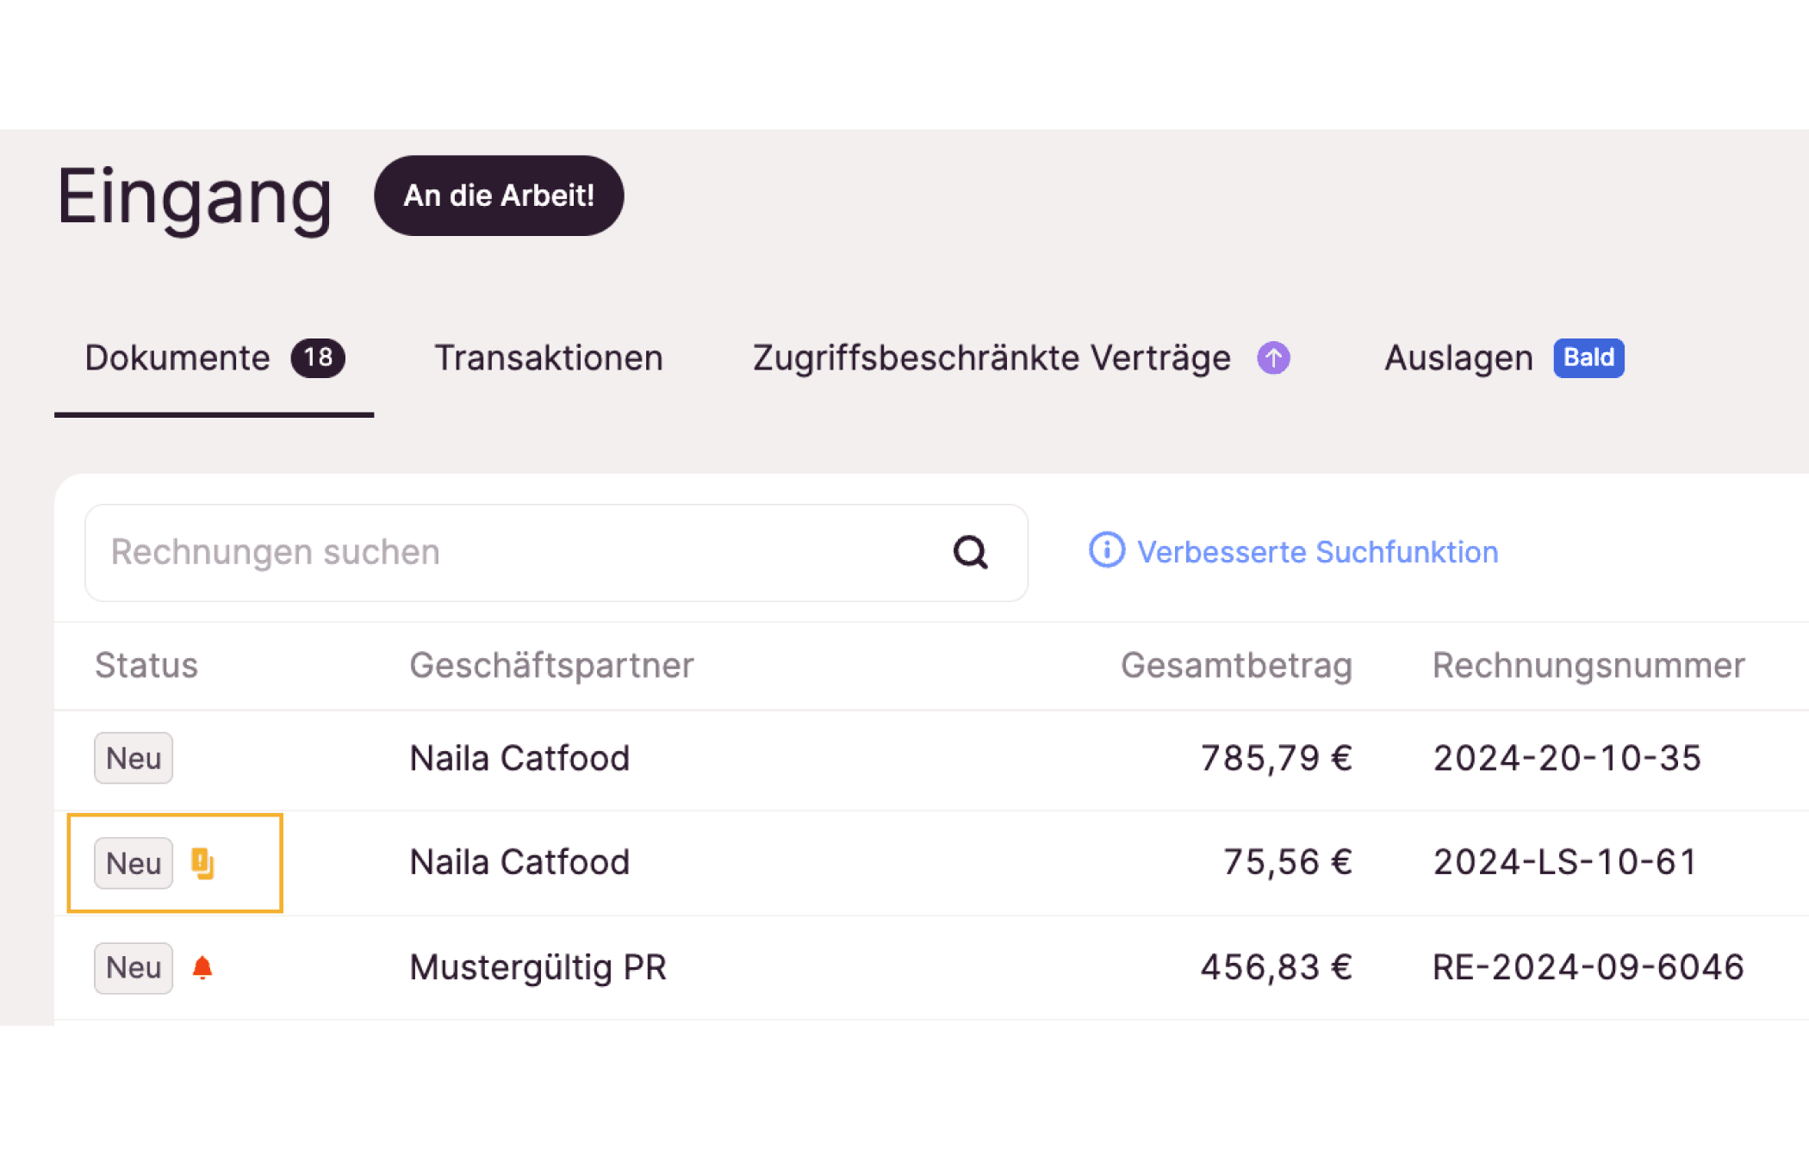Toggle the Neu status on the first Naila Catfood row

point(133,758)
